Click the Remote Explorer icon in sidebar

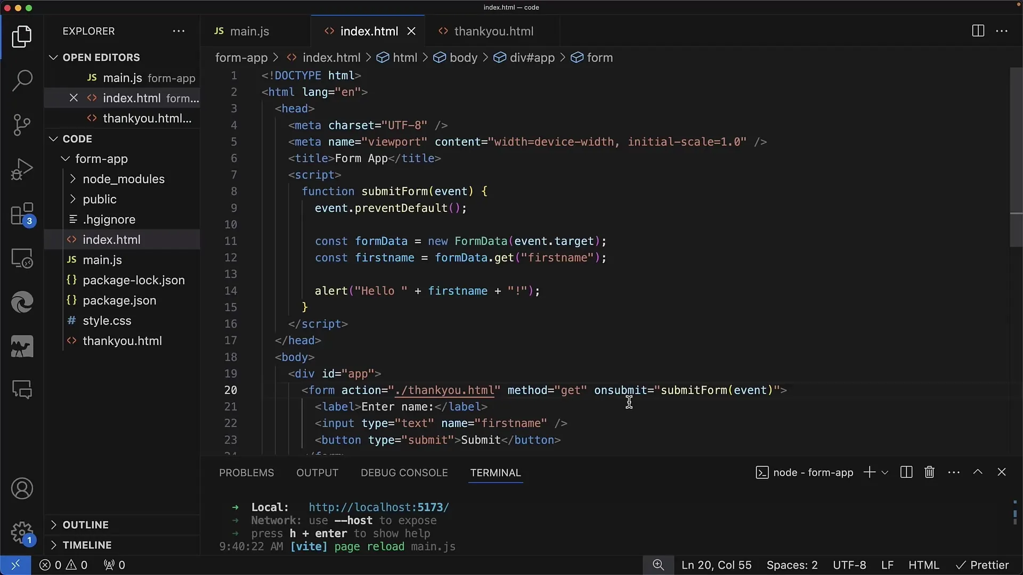(22, 259)
